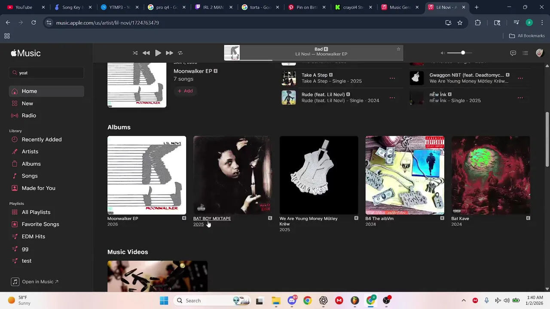Open Moonwalker EP album cover in Albums
Image resolution: width=550 pixels, height=309 pixels.
(x=147, y=175)
